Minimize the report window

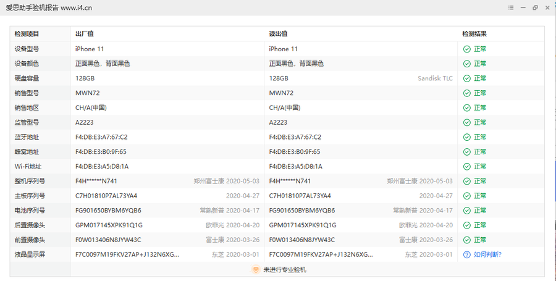click(523, 7)
